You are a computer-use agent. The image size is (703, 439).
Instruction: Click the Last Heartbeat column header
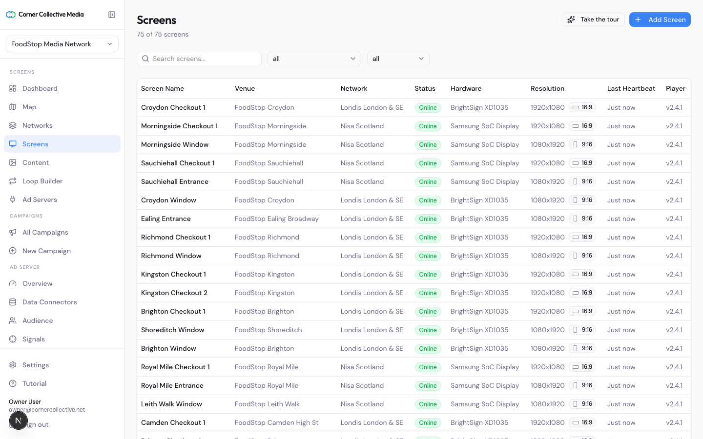pos(631,88)
